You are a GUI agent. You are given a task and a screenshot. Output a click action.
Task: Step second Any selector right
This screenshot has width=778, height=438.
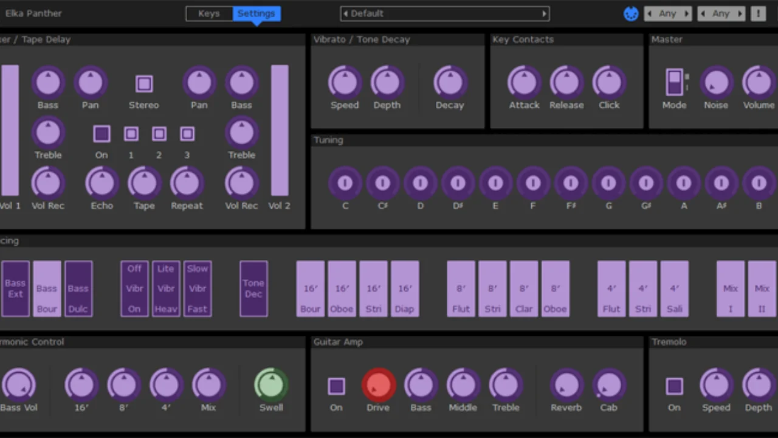[x=740, y=13]
